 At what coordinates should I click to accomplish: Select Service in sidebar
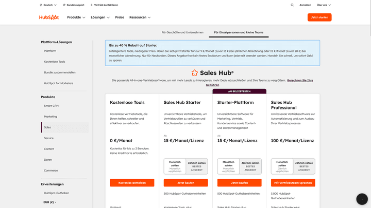[x=49, y=138]
